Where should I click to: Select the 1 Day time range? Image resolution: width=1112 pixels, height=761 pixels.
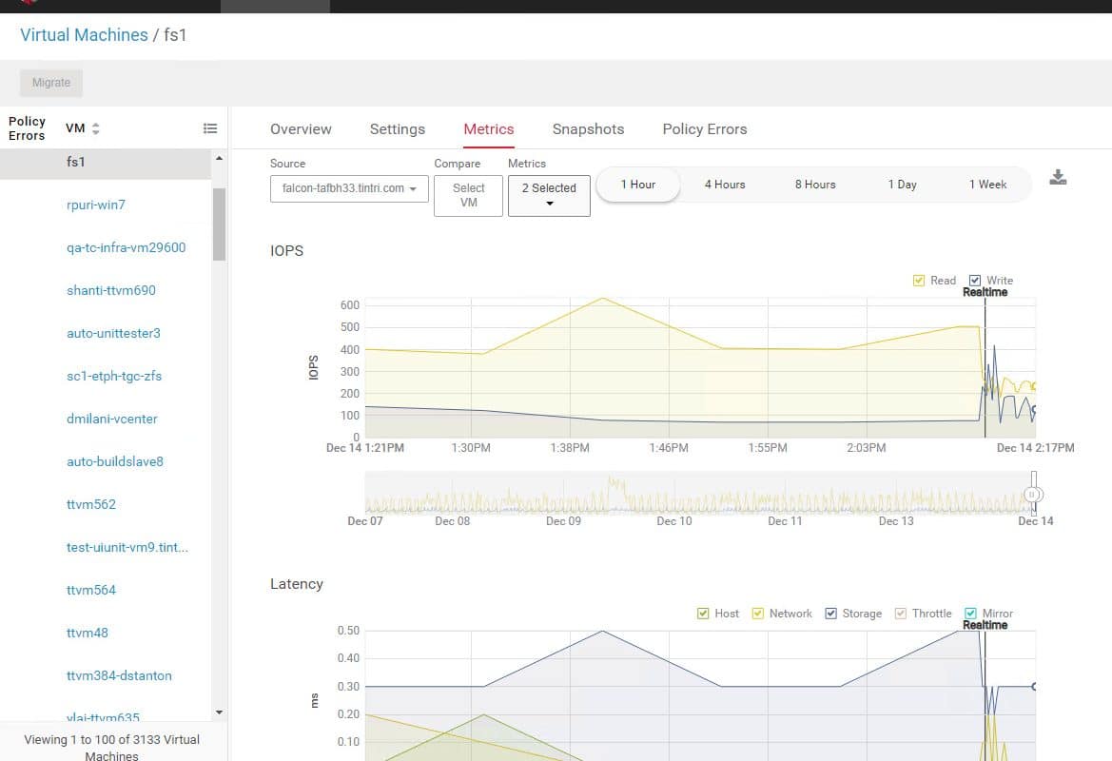click(902, 185)
